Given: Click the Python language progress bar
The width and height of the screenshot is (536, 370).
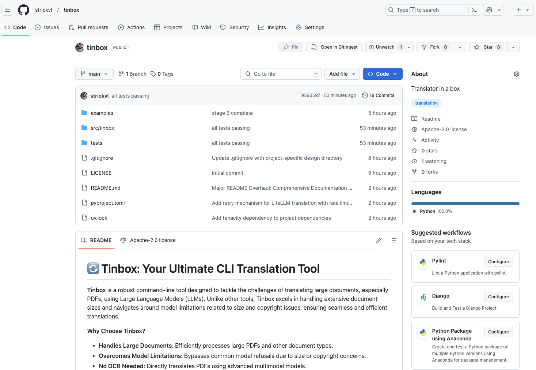Looking at the screenshot, I should (465, 204).
